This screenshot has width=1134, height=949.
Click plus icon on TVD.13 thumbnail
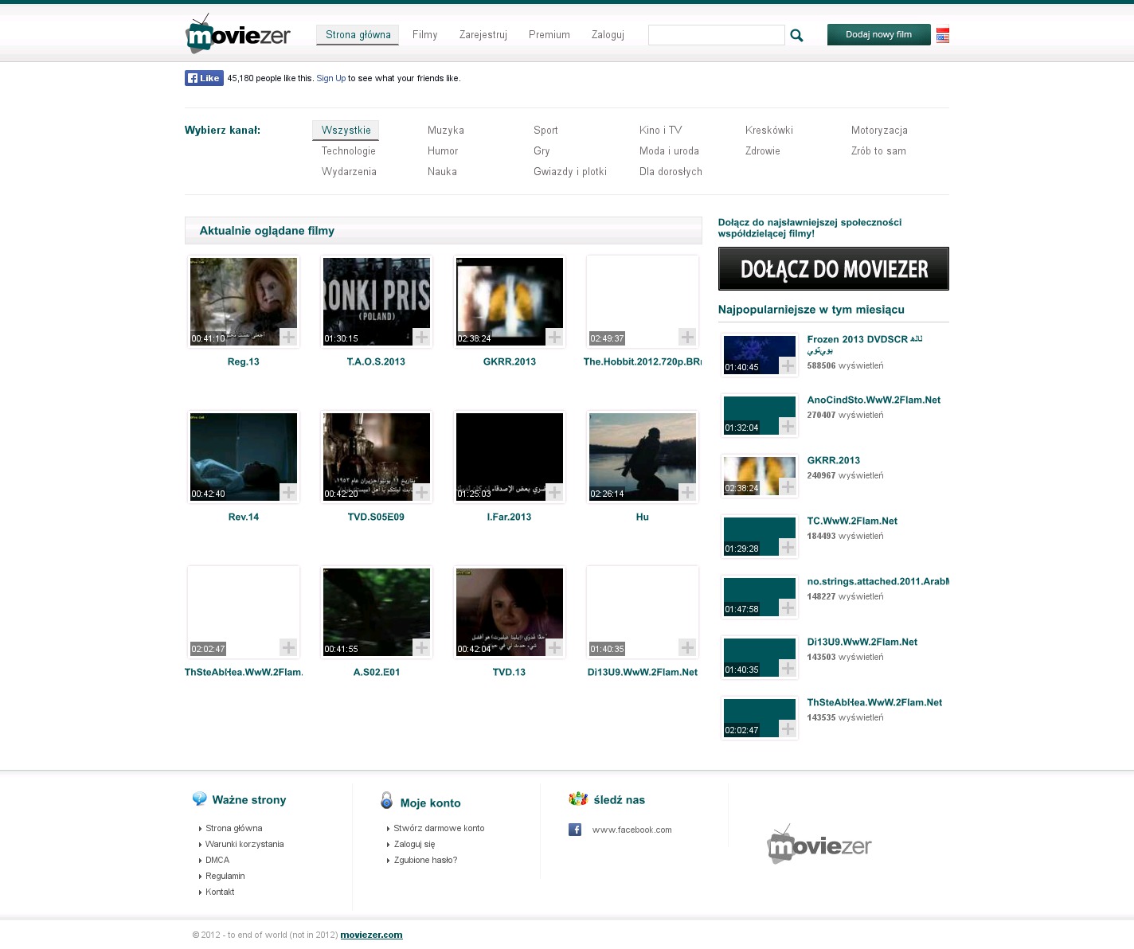point(554,647)
